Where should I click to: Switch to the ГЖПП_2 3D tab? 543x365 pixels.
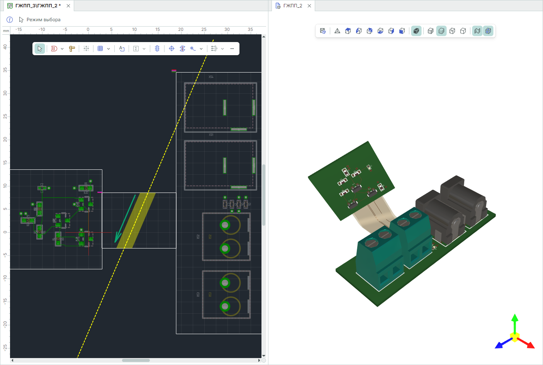coord(292,6)
